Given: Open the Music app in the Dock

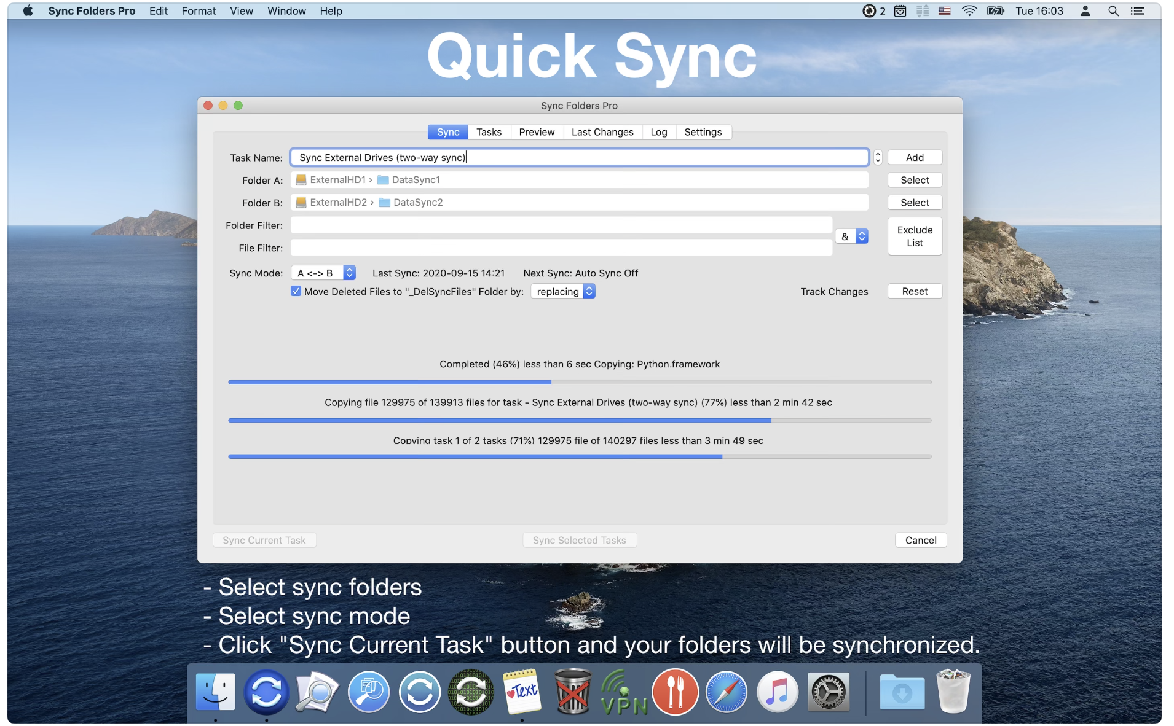Looking at the screenshot, I should 777,692.
